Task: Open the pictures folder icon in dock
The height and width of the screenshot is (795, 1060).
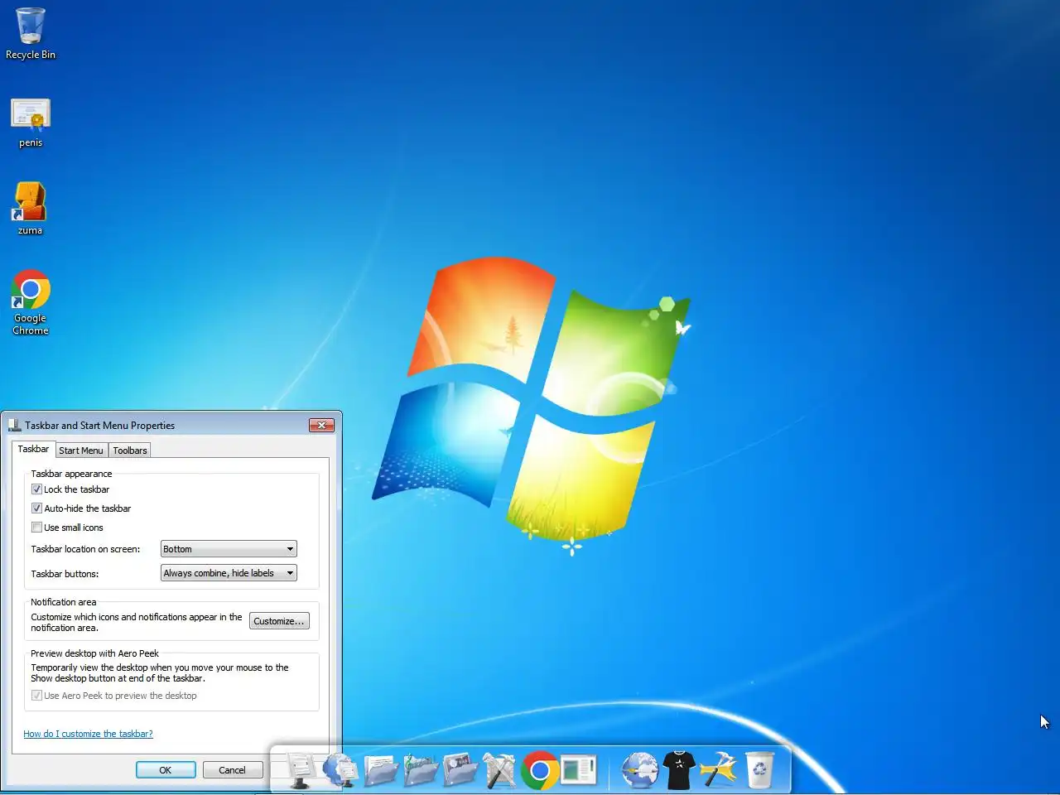Action: pos(460,770)
